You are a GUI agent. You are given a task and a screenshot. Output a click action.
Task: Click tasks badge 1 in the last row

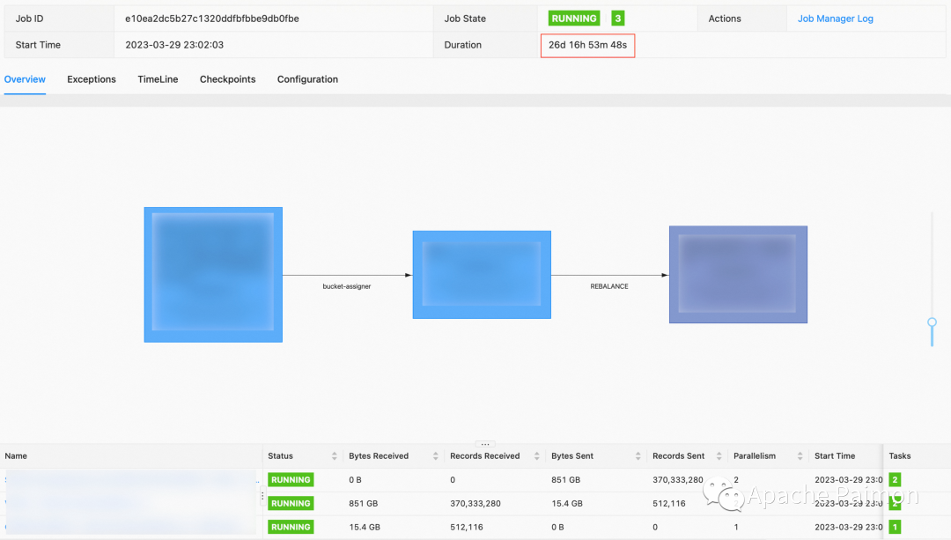click(895, 528)
